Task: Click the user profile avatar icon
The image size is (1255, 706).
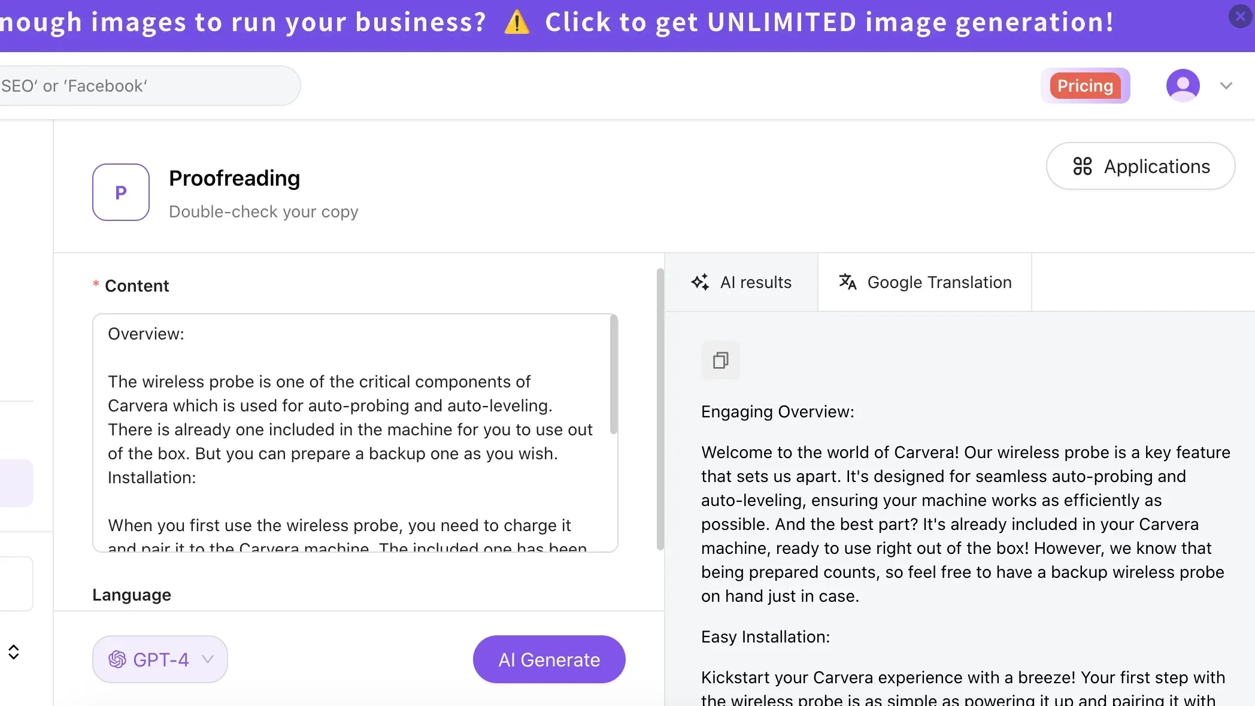Action: point(1183,86)
